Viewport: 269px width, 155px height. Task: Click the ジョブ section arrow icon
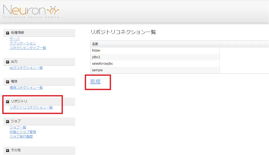point(8,121)
